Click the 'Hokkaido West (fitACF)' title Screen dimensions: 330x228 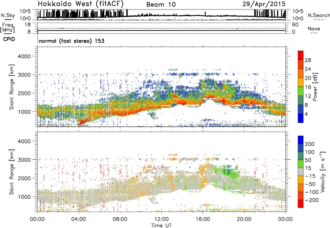(80, 4)
